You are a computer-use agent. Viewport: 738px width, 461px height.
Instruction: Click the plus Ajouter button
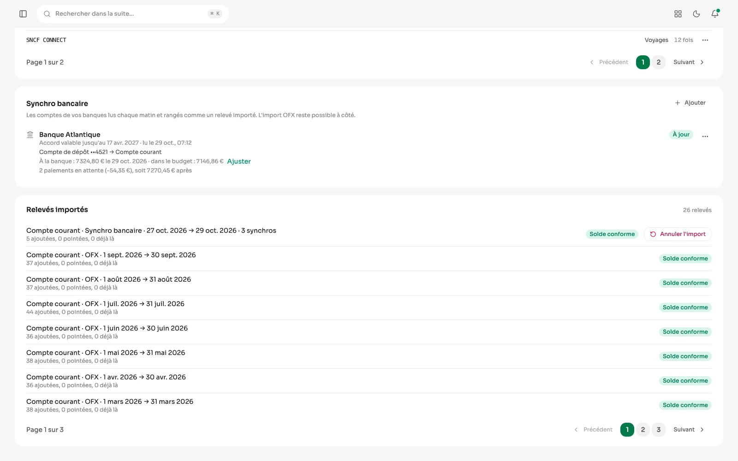pyautogui.click(x=690, y=103)
